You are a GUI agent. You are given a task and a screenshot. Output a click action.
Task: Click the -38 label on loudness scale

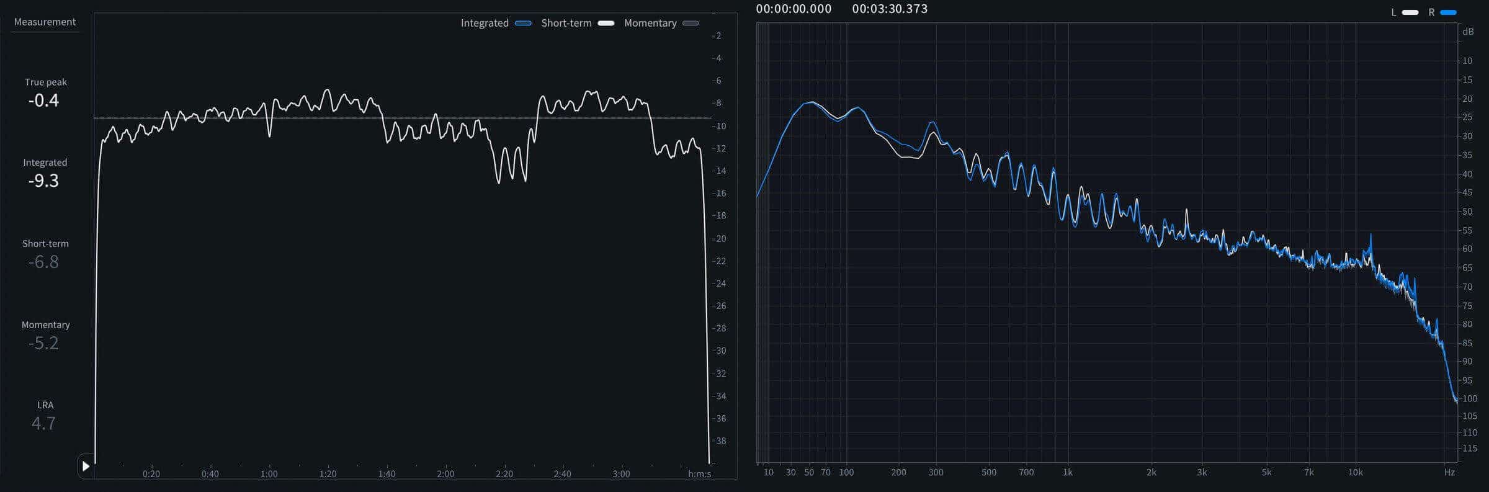pyautogui.click(x=718, y=441)
